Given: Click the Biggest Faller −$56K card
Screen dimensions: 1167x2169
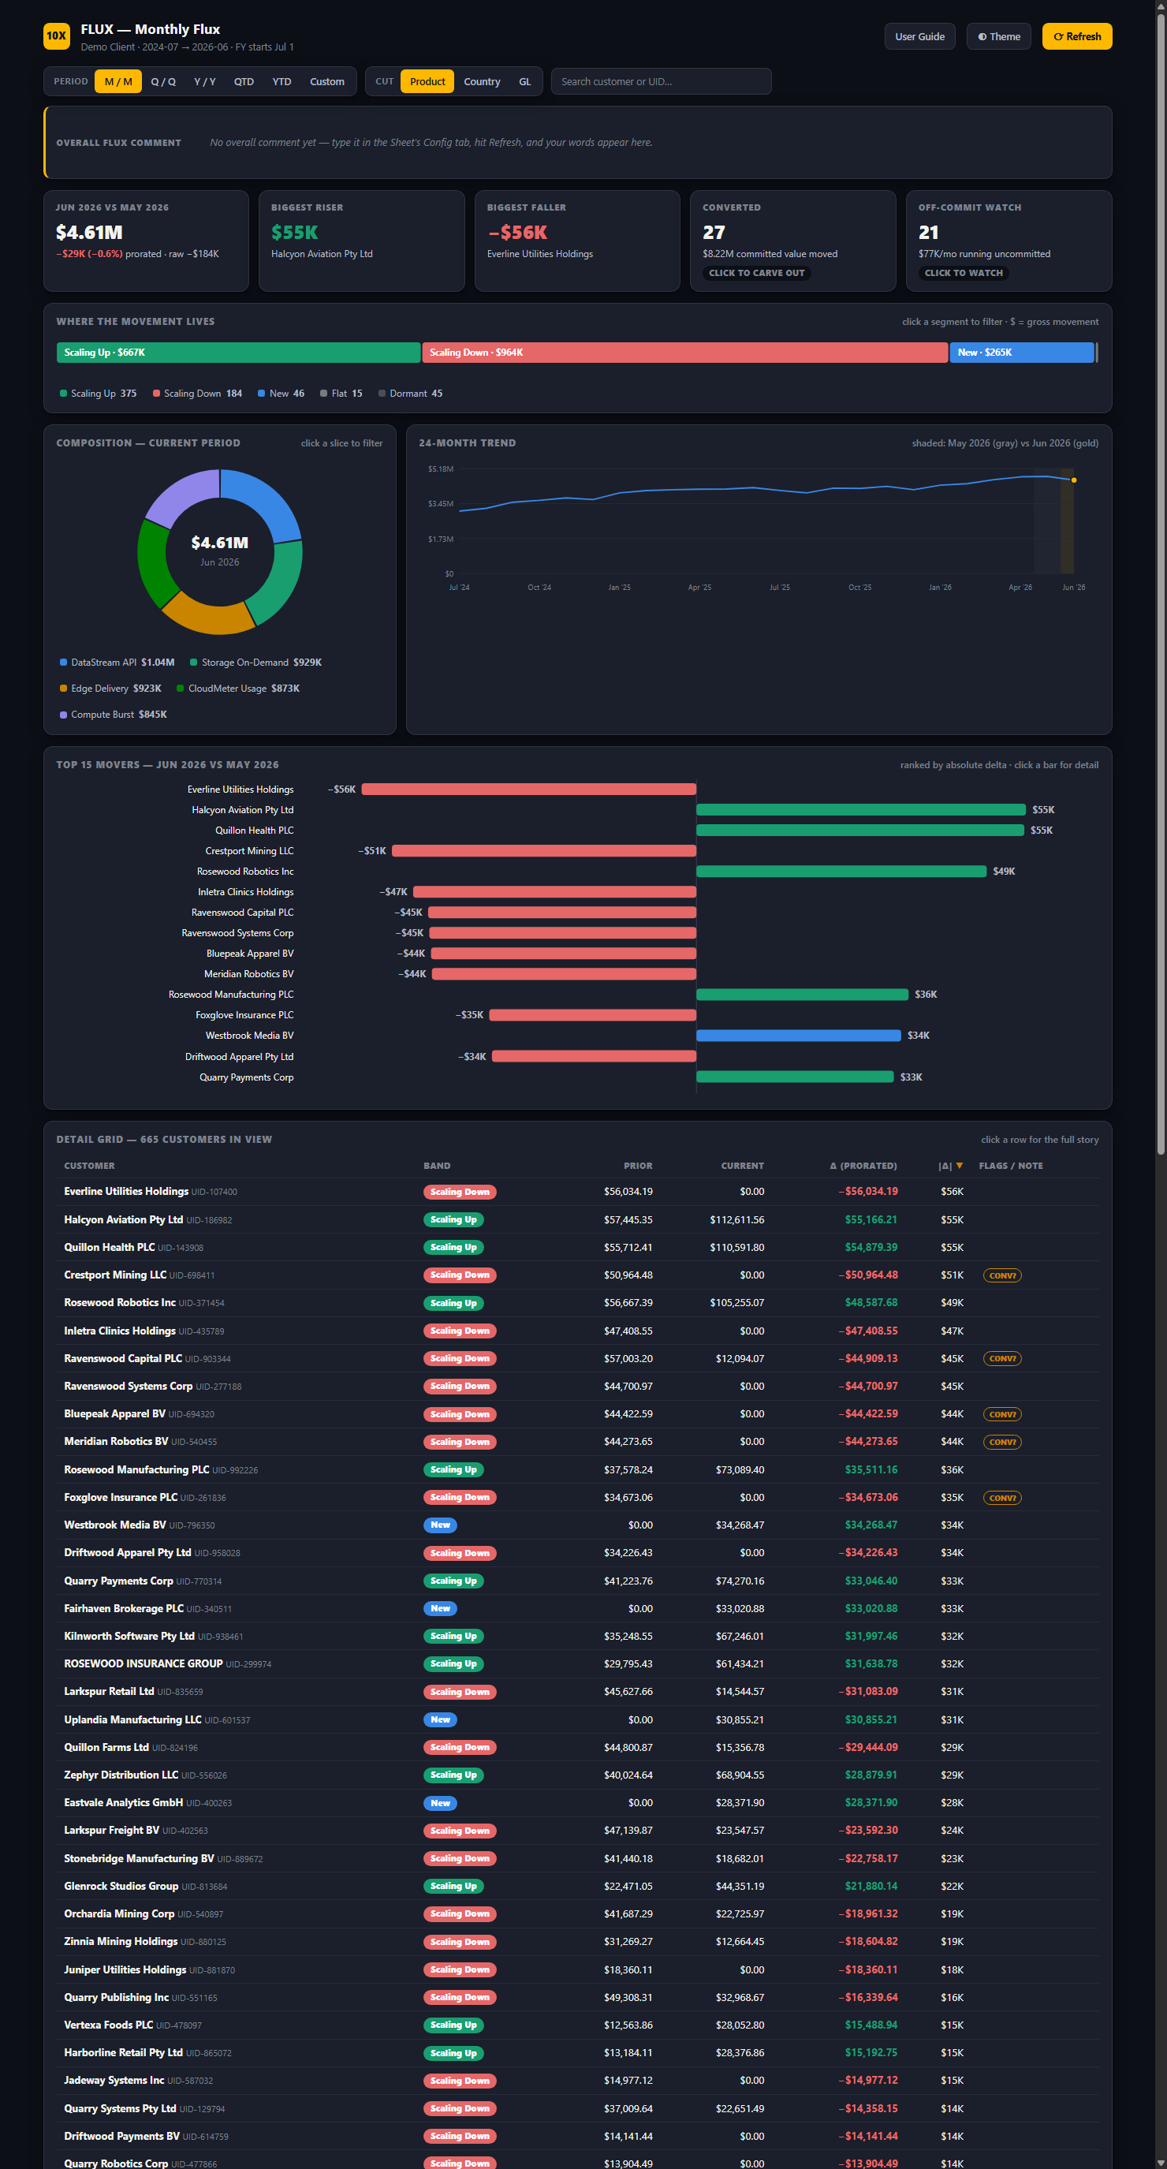Looking at the screenshot, I should (x=576, y=241).
